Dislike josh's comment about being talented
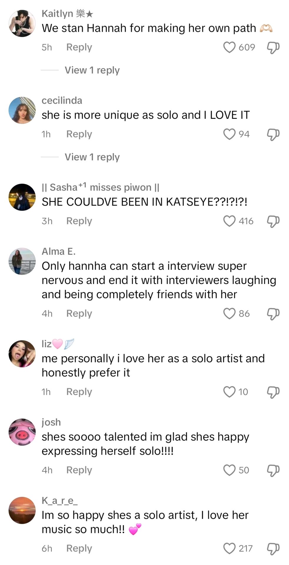 (273, 470)
